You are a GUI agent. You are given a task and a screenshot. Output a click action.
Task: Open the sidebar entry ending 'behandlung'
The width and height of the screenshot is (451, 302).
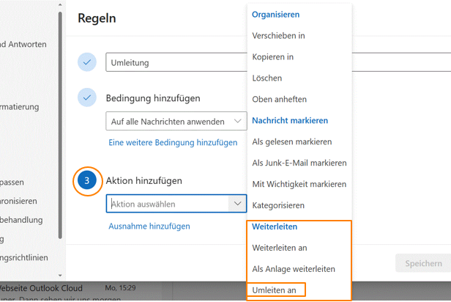[x=21, y=220]
